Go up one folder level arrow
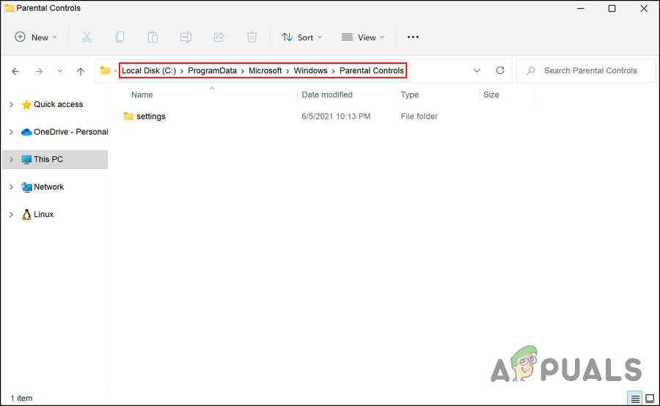 pos(81,71)
